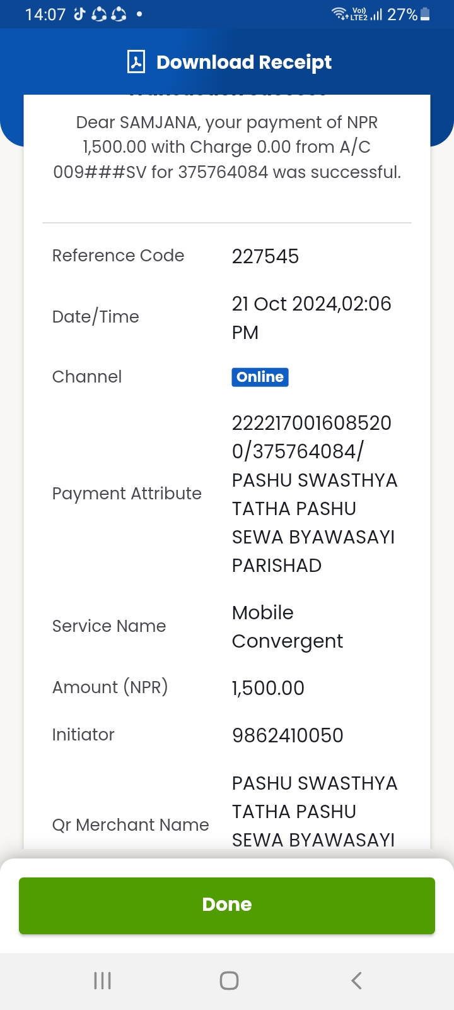Tap the Qr Merchant Name label
This screenshot has height=1010, width=454.
(131, 825)
